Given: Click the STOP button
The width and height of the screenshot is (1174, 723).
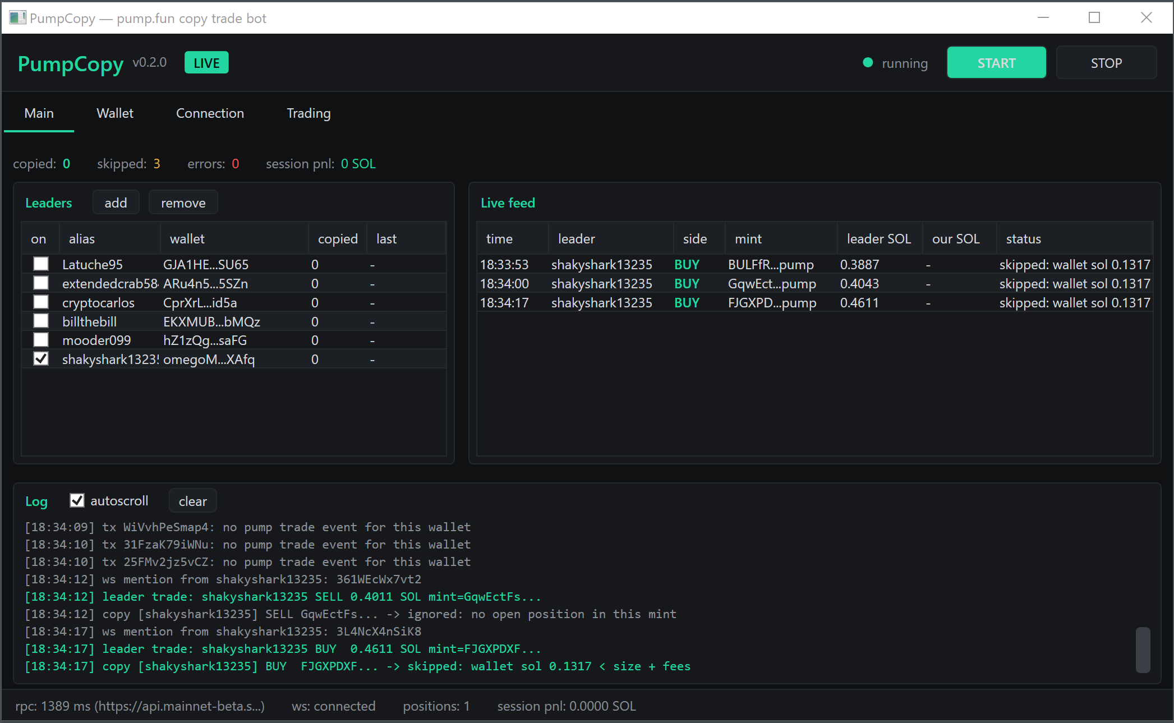Looking at the screenshot, I should 1106,63.
